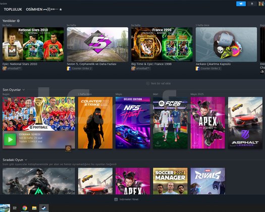
Task: Open the Season 5 news thumbnail
Action: coord(97,44)
